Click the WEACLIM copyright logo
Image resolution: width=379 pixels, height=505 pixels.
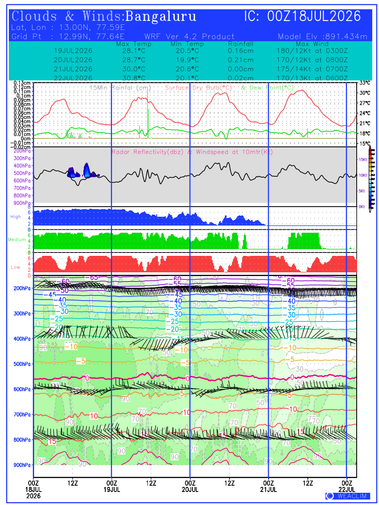348,496
